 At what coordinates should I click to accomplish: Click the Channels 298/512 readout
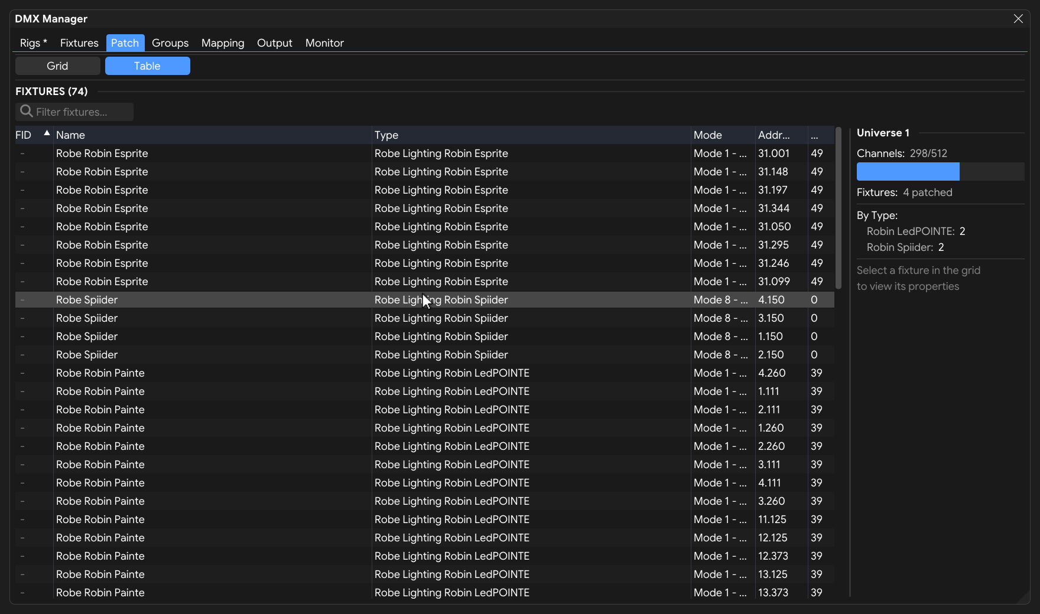tap(902, 153)
